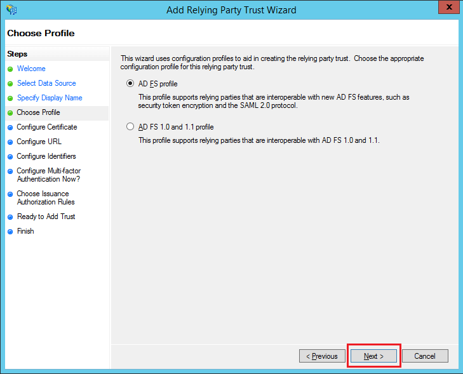Viewport: 463px width, 374px height.
Task: Click the green bullet beside Specify Display Name
Action: (10, 98)
